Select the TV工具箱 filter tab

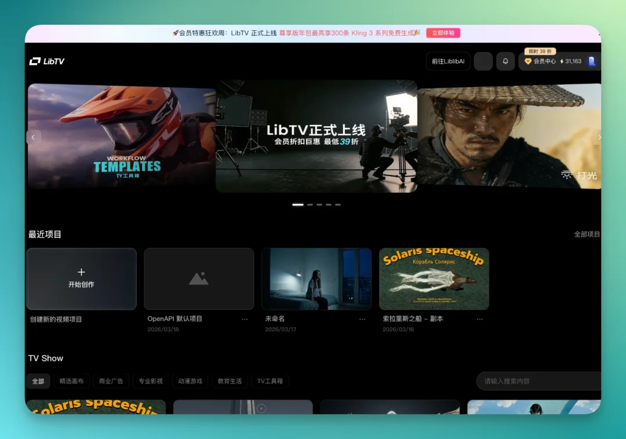(270, 381)
